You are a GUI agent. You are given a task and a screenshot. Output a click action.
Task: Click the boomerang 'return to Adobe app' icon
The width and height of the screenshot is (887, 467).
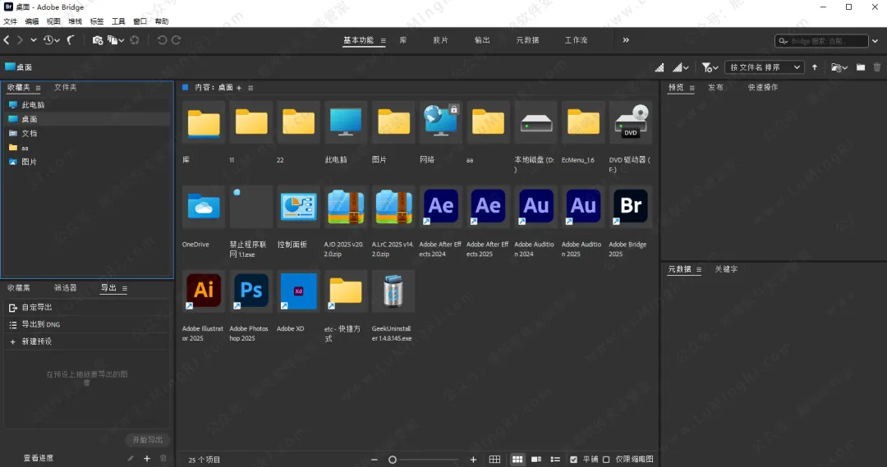pyautogui.click(x=71, y=40)
